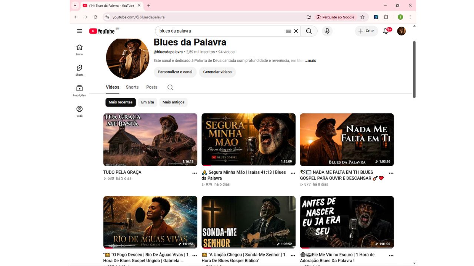Click the page vertical scrollbar
This screenshot has width=474, height=266.
[x=414, y=69]
